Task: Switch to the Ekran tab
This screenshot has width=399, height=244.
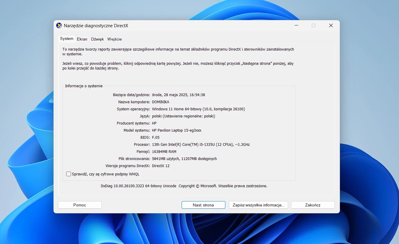Action: coord(82,39)
